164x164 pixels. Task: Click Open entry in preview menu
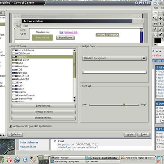23,34
